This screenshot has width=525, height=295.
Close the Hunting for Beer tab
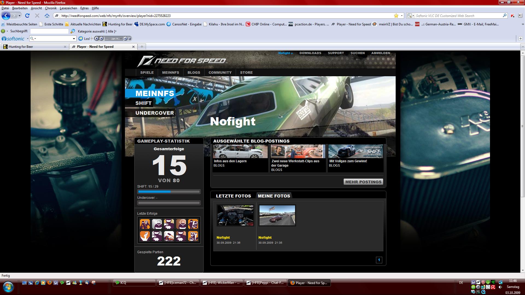point(65,47)
